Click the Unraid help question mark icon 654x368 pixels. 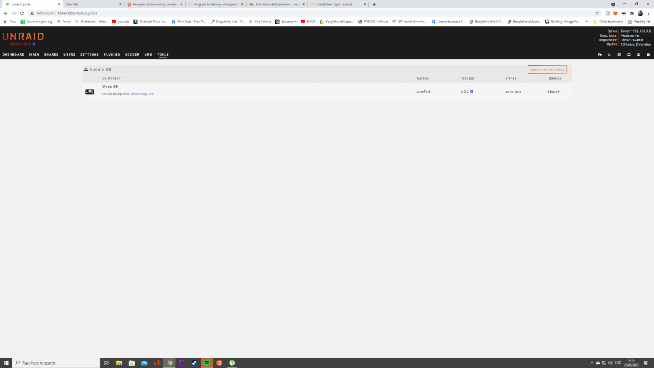648,55
